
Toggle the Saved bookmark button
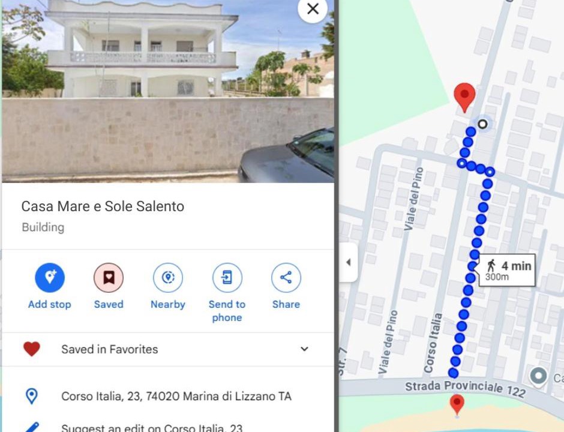tap(109, 277)
